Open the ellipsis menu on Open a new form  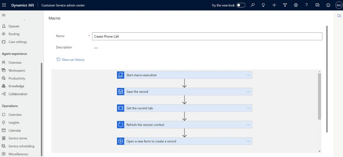point(248,141)
